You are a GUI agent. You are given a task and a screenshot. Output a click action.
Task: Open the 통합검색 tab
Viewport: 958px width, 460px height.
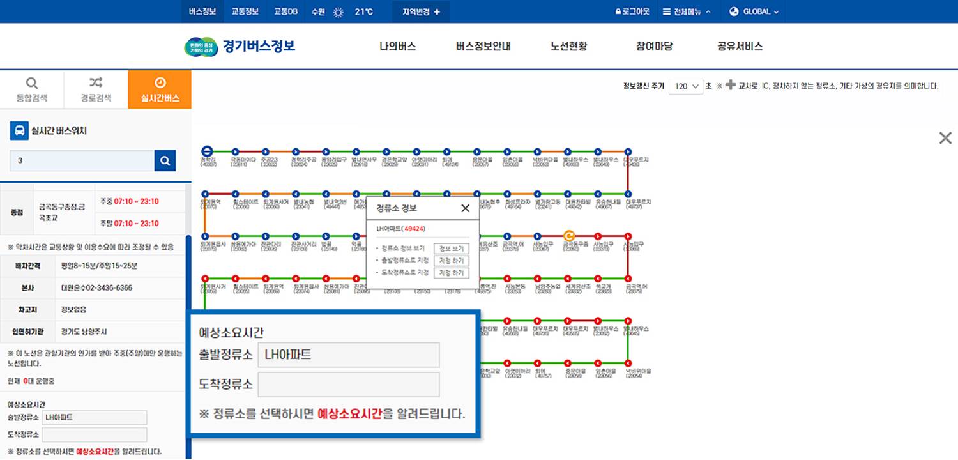(32, 90)
